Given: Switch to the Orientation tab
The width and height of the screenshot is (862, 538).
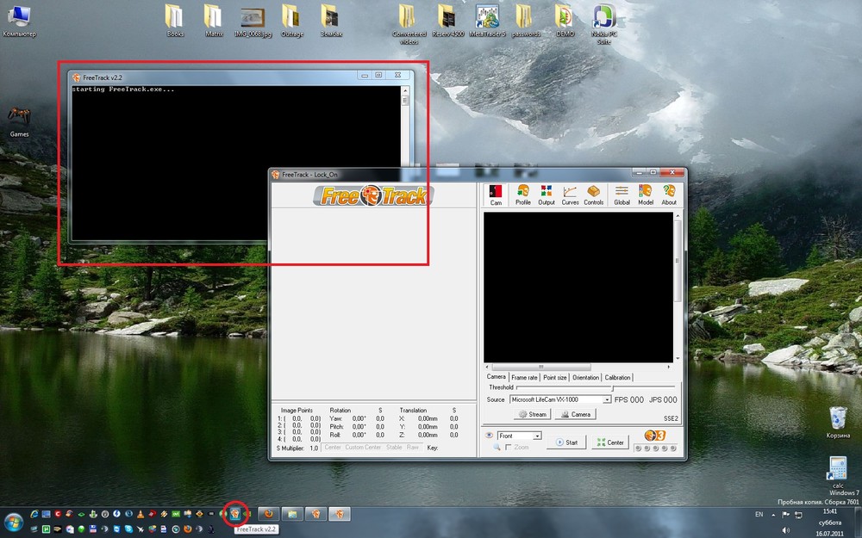Looking at the screenshot, I should [585, 377].
